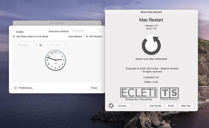Image resolution: width=209 pixels, height=128 pixels.
Task: Click the 'Restart your Mac unattended' text
Action: pos(151,59)
